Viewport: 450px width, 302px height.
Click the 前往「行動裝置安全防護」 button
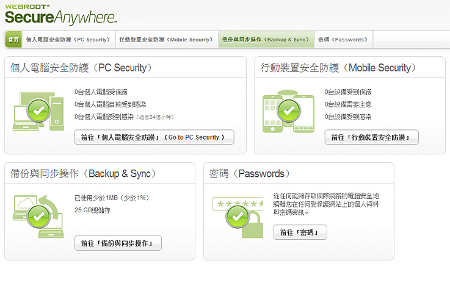click(371, 137)
